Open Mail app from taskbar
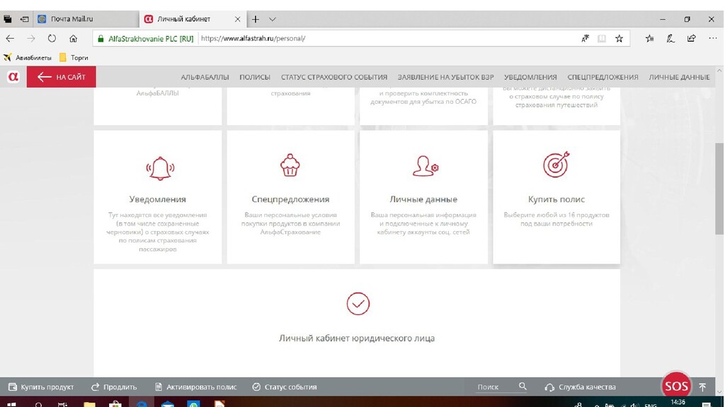This screenshot has width=725, height=407. (x=167, y=403)
